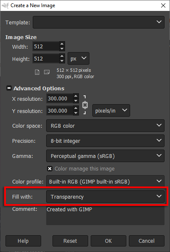Click the OK button
This screenshot has height=252, width=170.
108,241
